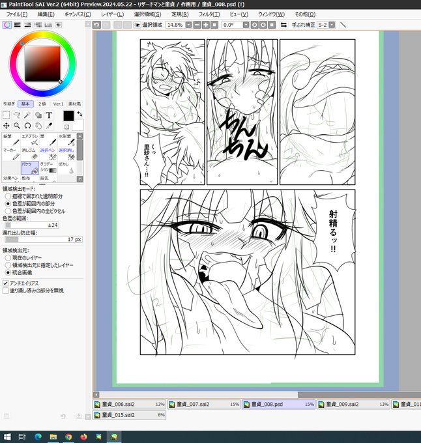Select the zoom magnifier tool
The image size is (421, 443).
[x=17, y=126]
